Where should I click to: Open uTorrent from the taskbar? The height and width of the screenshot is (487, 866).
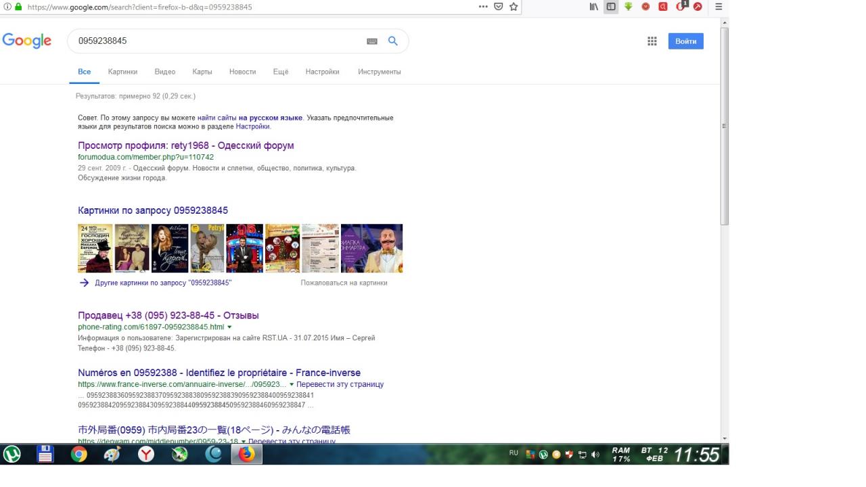click(x=12, y=455)
